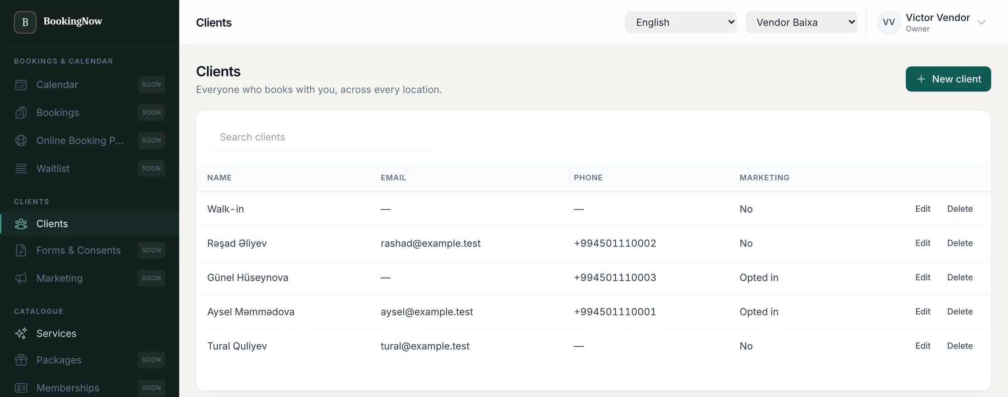1008x397 pixels.
Task: Open Packages menu item
Action: tap(89, 360)
